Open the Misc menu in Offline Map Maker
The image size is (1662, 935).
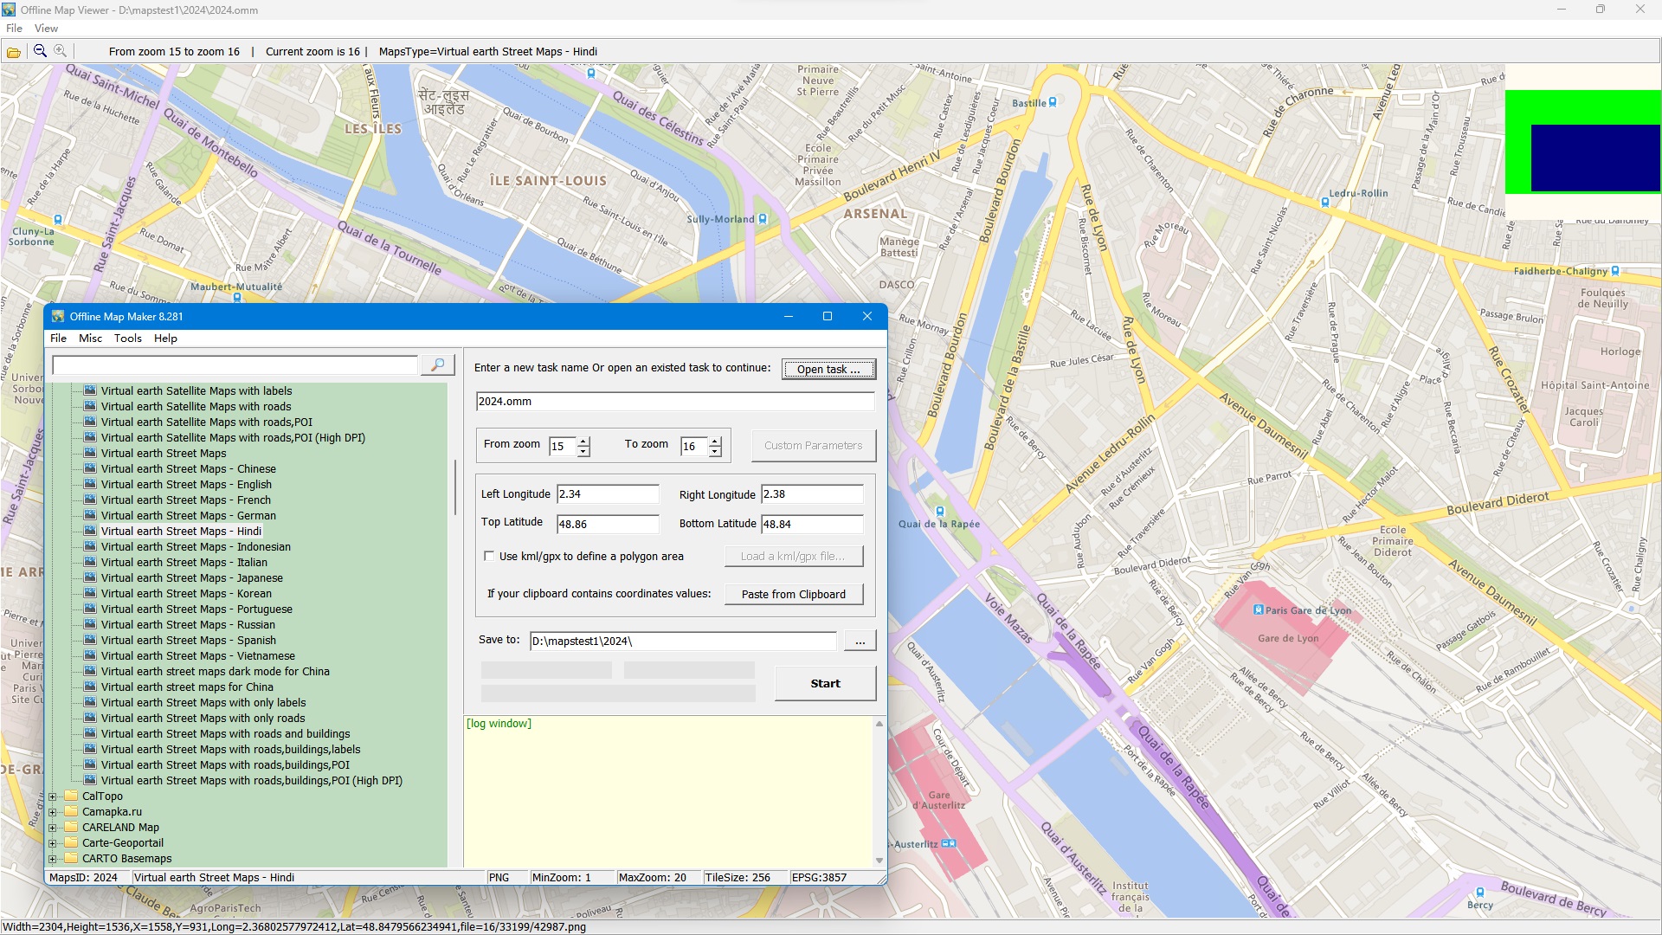click(90, 338)
